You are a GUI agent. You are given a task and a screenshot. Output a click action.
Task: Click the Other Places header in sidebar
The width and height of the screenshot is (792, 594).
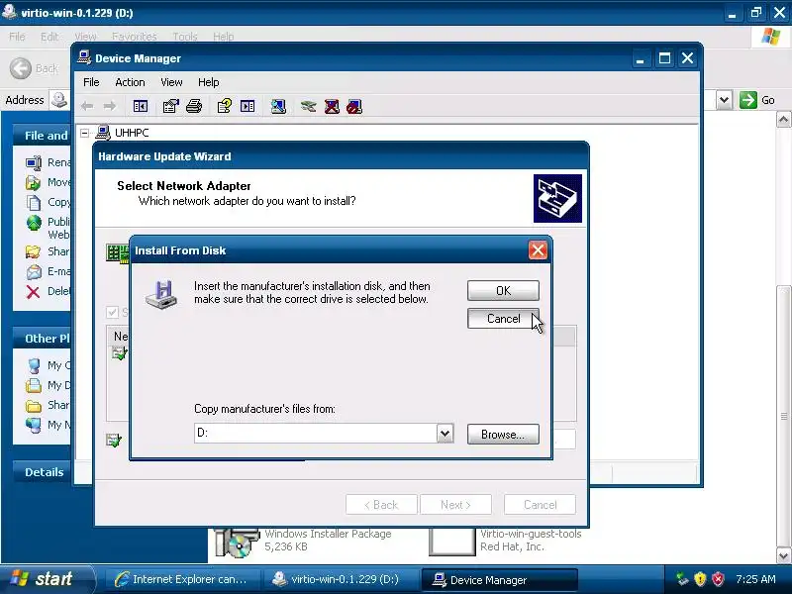pos(43,339)
